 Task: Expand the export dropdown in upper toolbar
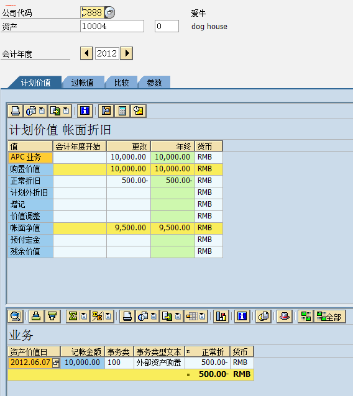pyautogui.click(x=66, y=111)
